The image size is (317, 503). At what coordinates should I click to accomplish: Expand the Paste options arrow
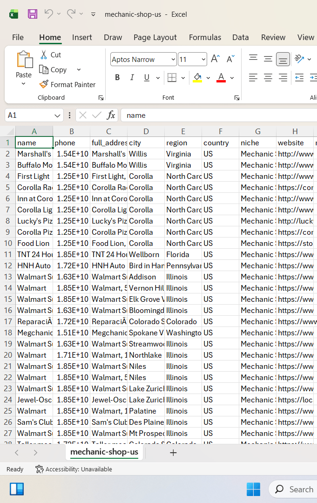coord(23,84)
